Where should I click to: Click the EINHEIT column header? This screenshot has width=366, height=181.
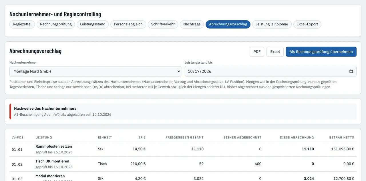(x=105, y=137)
